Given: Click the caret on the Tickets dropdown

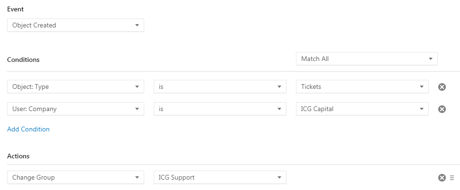Looking at the screenshot, I should [422, 87].
